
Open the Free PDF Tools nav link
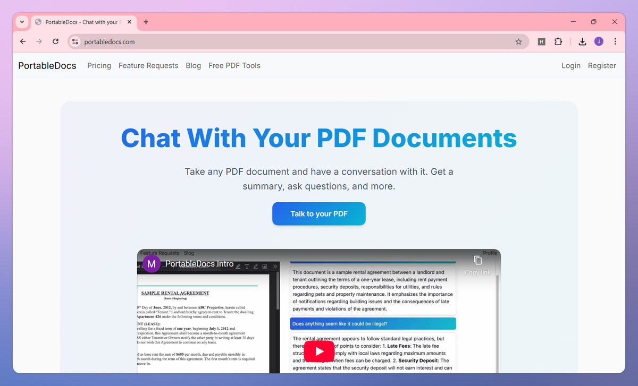tap(234, 65)
